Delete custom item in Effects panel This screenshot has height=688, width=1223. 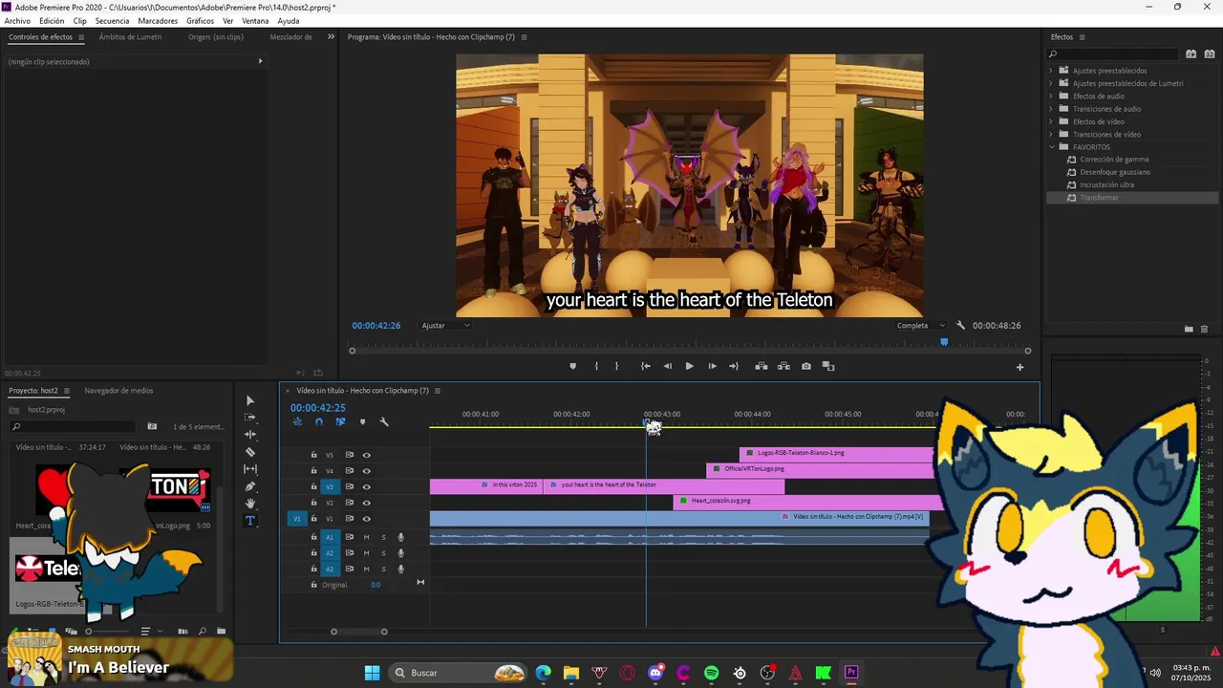pos(1204,329)
